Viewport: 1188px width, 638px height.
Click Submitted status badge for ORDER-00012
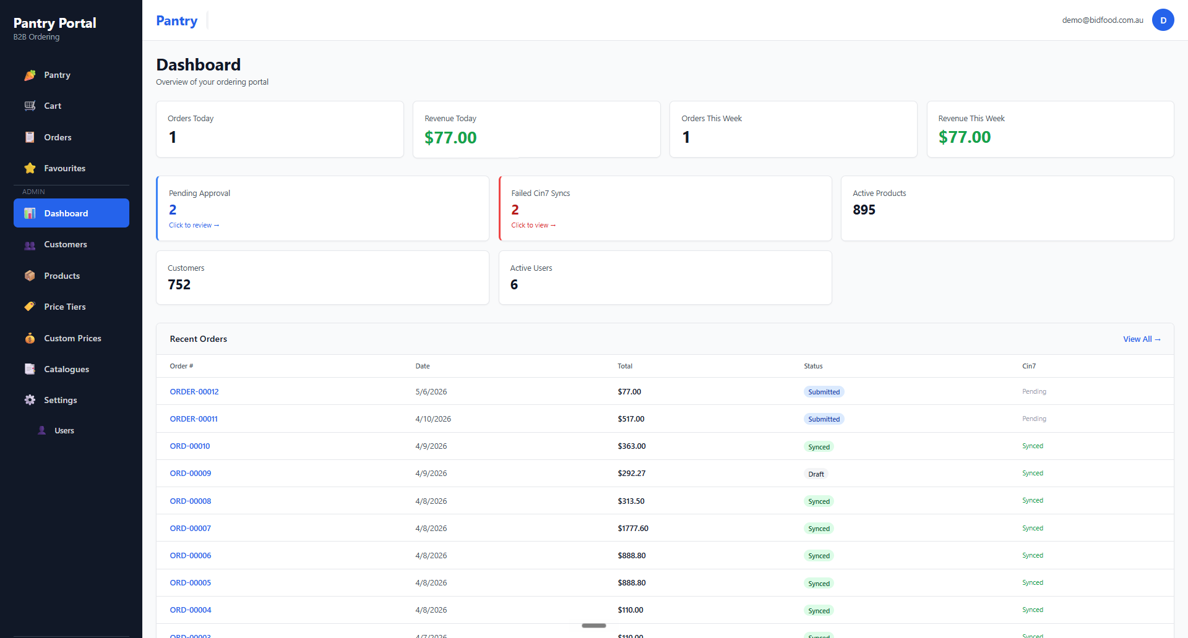(824, 392)
